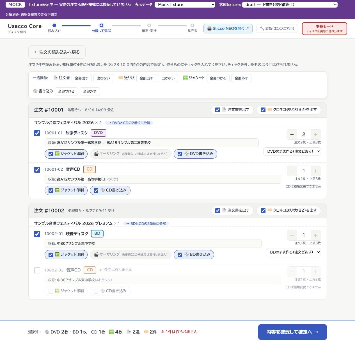Open the DVDのまま作る disc type dropdown
355x343 pixels.
(x=292, y=151)
